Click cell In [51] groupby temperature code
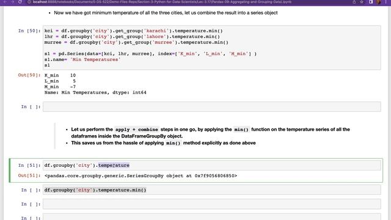The width and height of the screenshot is (391, 220). (212, 166)
